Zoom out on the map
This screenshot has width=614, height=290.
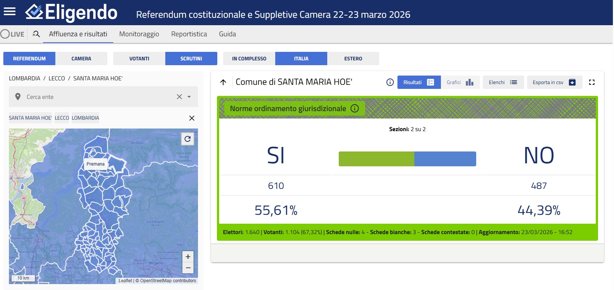pos(188,268)
